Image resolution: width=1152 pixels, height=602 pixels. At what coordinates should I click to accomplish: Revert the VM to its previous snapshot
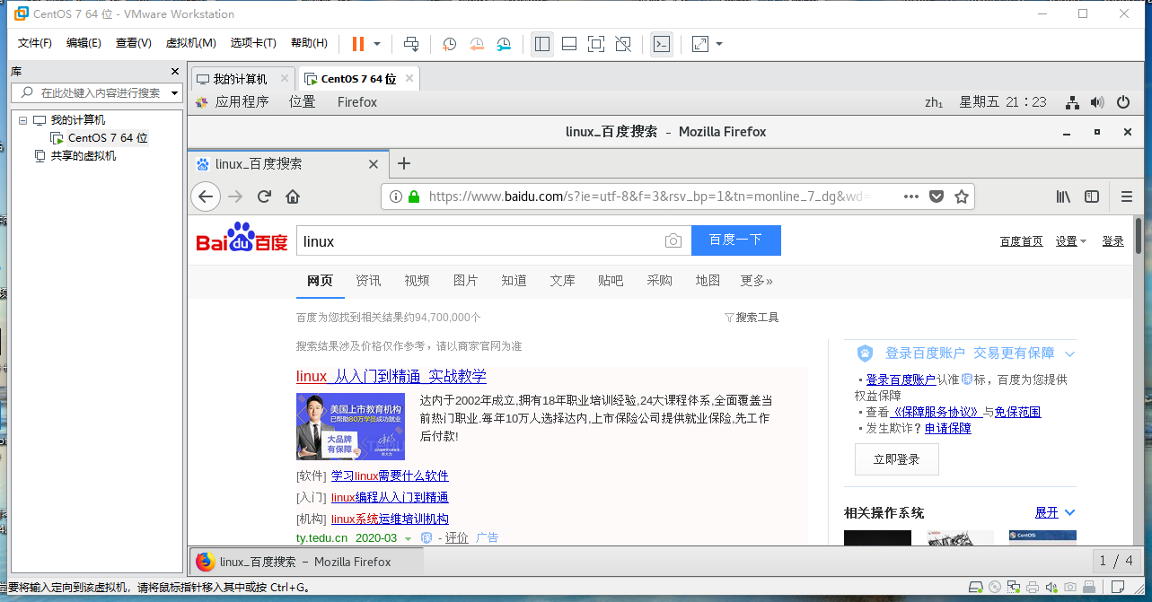tap(477, 44)
